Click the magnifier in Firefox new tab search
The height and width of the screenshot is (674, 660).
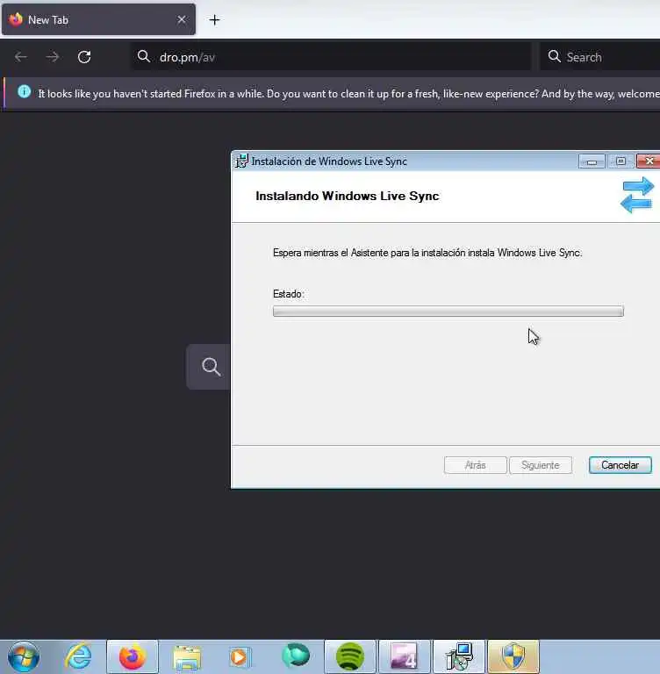[212, 367]
